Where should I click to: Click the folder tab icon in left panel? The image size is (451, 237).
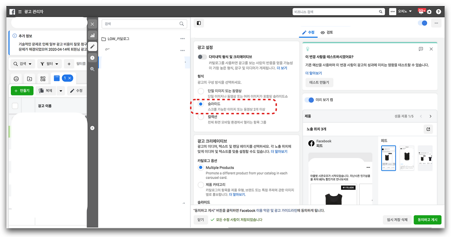(x=29, y=79)
